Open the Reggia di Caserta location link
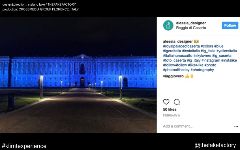Viewport: 240px width, 150px height. point(191,28)
